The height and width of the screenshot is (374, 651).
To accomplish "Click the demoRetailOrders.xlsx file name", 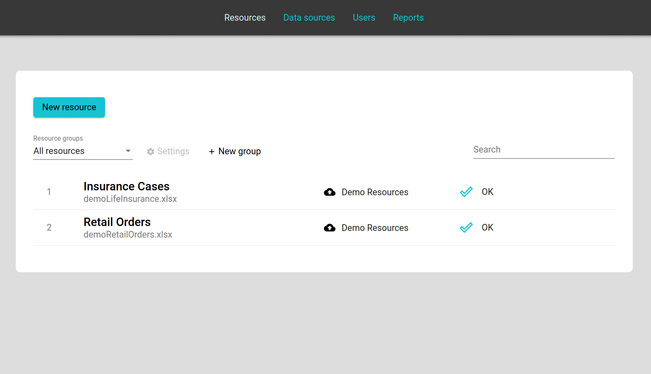I will [x=128, y=234].
